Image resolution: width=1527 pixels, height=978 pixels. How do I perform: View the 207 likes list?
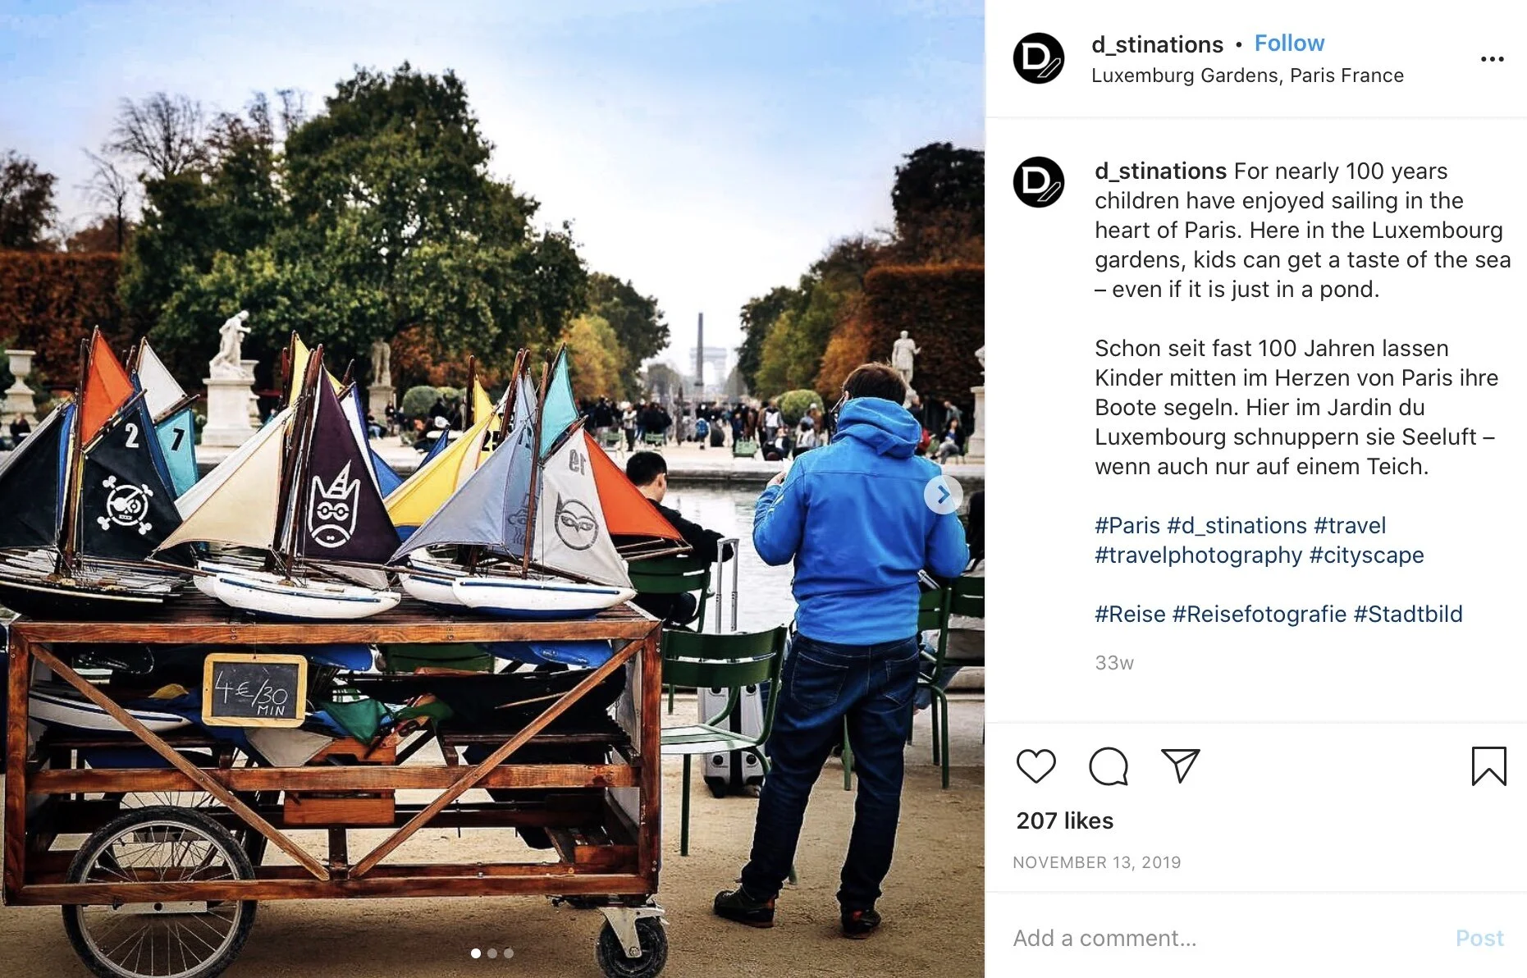tap(1064, 820)
